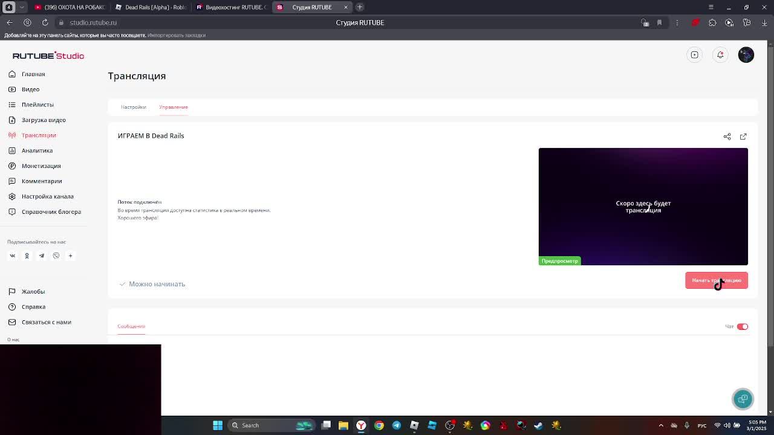This screenshot has height=435, width=774.
Task: Close the Студия RUTUBE browser tab
Action: 346,7
